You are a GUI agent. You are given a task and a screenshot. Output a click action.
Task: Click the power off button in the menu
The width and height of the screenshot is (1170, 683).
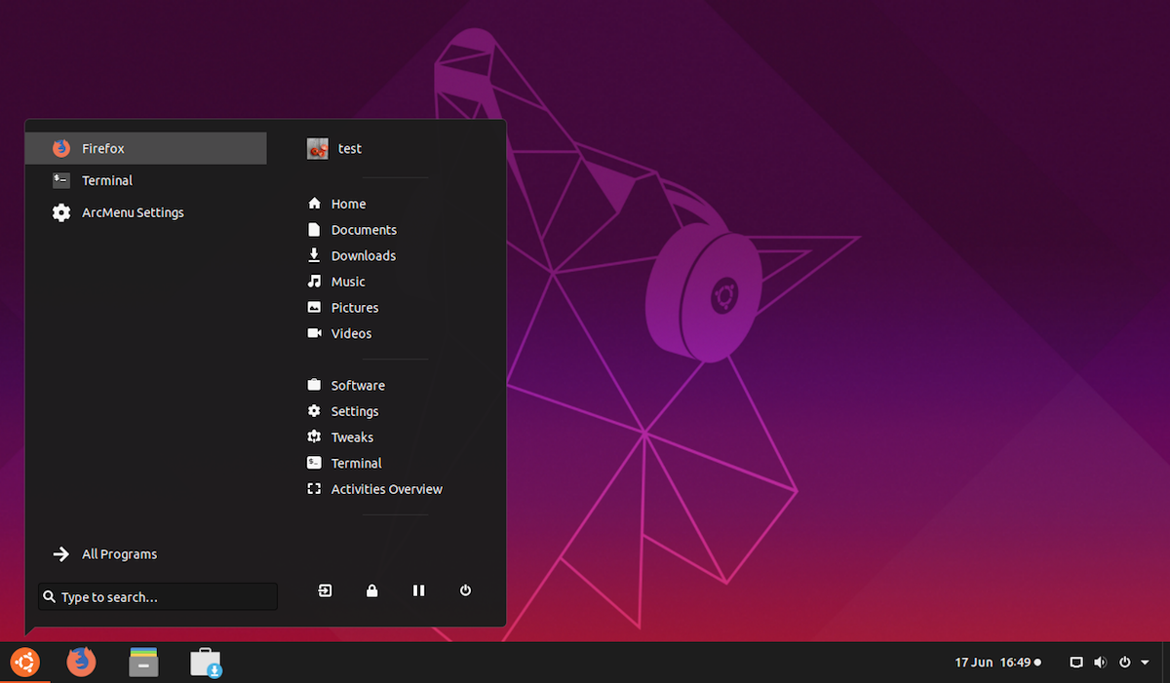(465, 590)
